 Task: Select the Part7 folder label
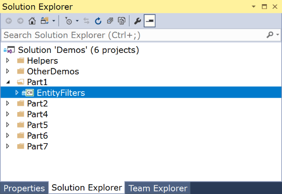[x=37, y=146]
